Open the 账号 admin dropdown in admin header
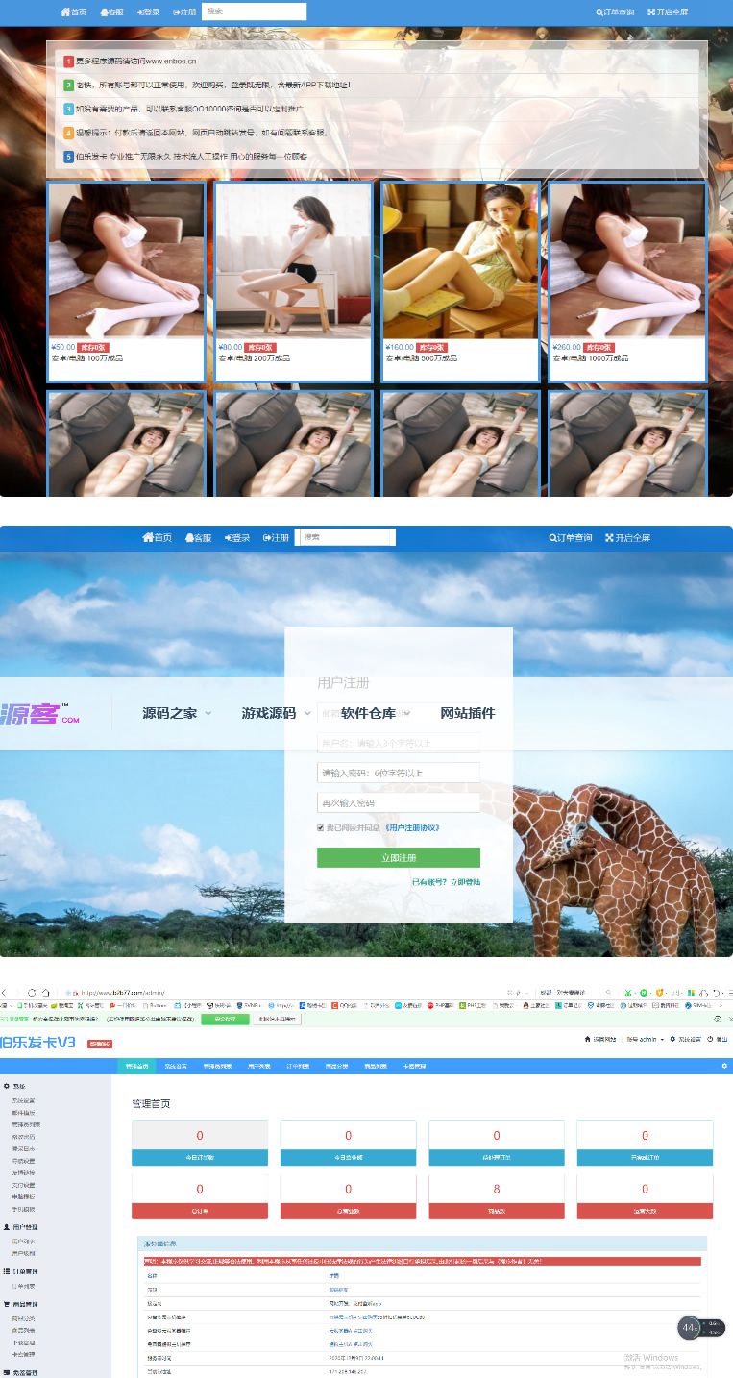733x1378 pixels. pos(646,1040)
